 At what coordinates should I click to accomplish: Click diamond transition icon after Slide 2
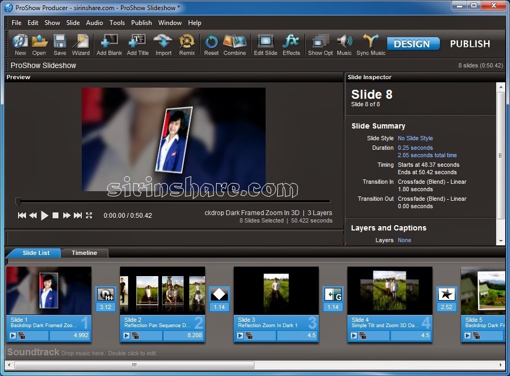(x=219, y=294)
